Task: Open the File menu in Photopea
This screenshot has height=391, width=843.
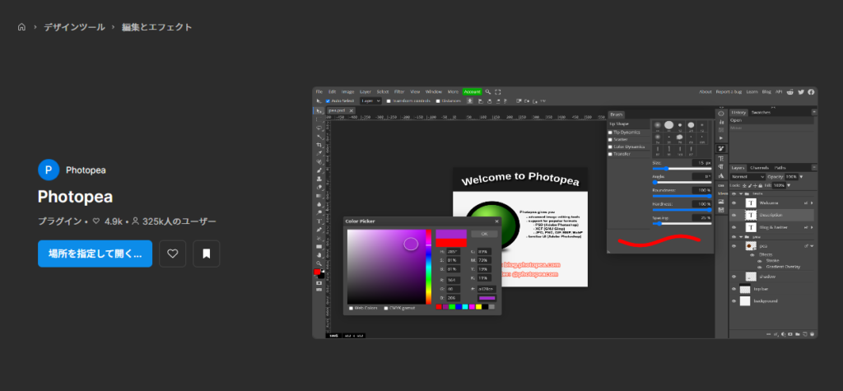Action: click(319, 92)
